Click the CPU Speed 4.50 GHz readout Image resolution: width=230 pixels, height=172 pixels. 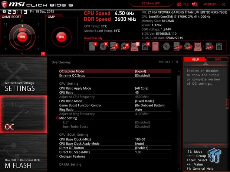pyautogui.click(x=109, y=13)
